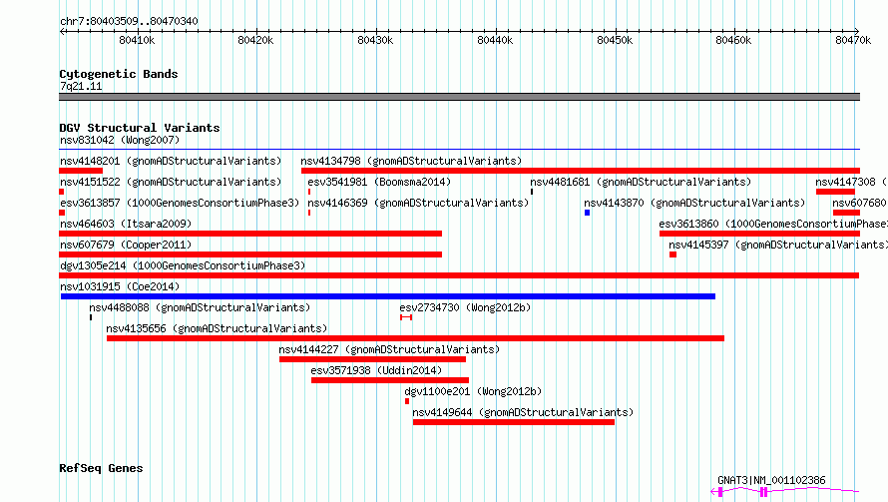
Task: Click nsv4145397 gnomAD variant label
Action: (x=778, y=245)
